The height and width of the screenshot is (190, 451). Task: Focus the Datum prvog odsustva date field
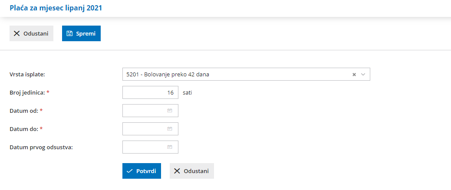click(x=145, y=147)
